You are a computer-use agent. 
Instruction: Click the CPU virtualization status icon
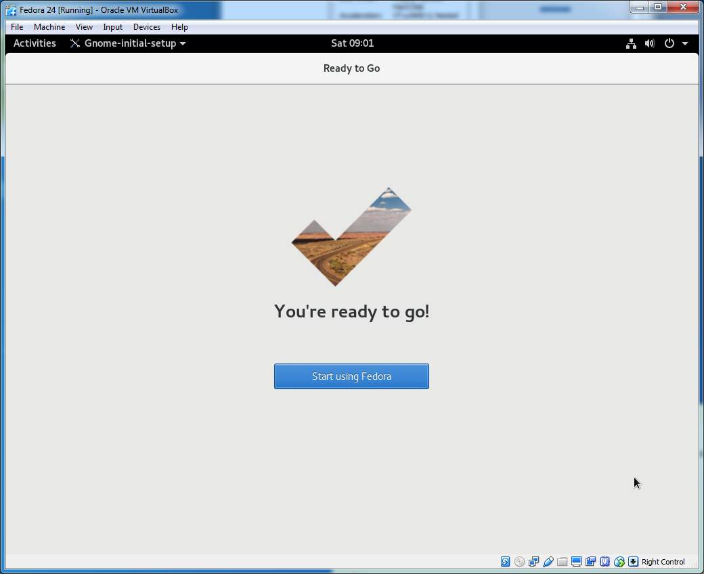[604, 561]
